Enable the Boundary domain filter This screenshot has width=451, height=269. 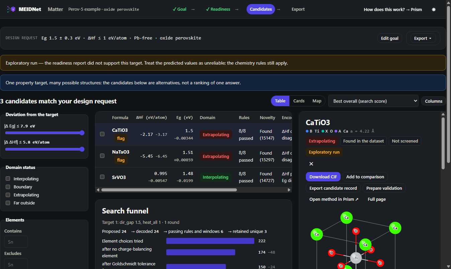[x=8, y=187]
